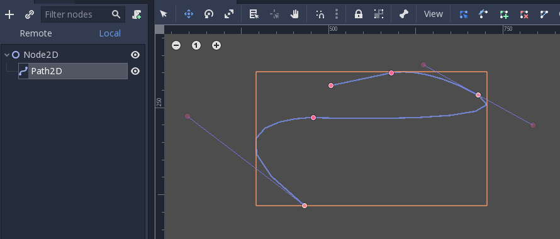Screen dimensions: 560x239
Task: Switch to the Remote scene tree
Action: (36, 33)
